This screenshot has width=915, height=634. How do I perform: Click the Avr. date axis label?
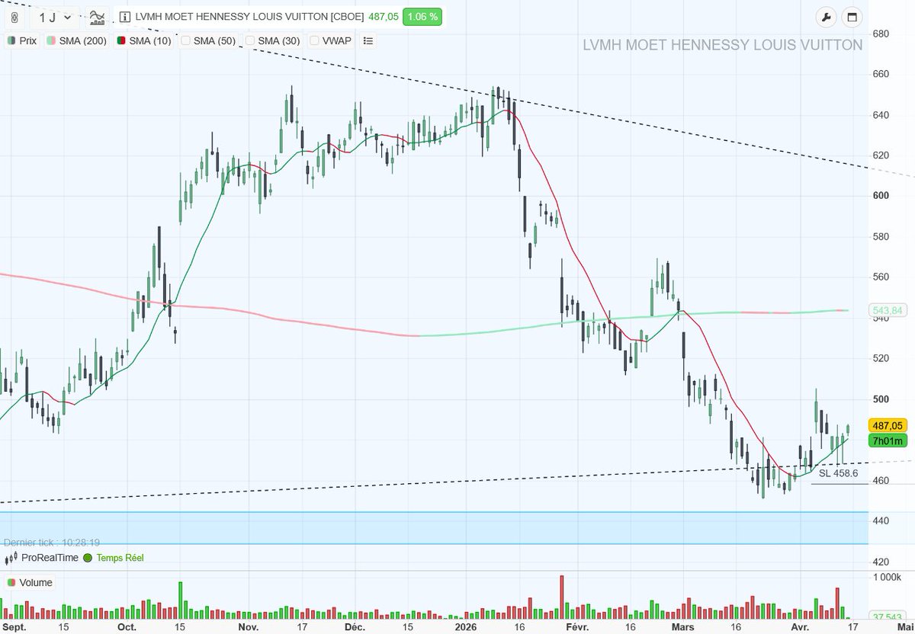[x=800, y=627]
